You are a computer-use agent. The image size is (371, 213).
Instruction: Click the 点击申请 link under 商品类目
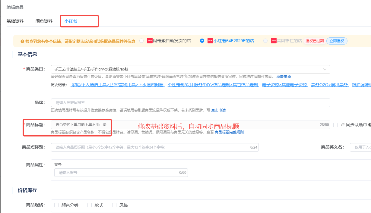(x=284, y=77)
